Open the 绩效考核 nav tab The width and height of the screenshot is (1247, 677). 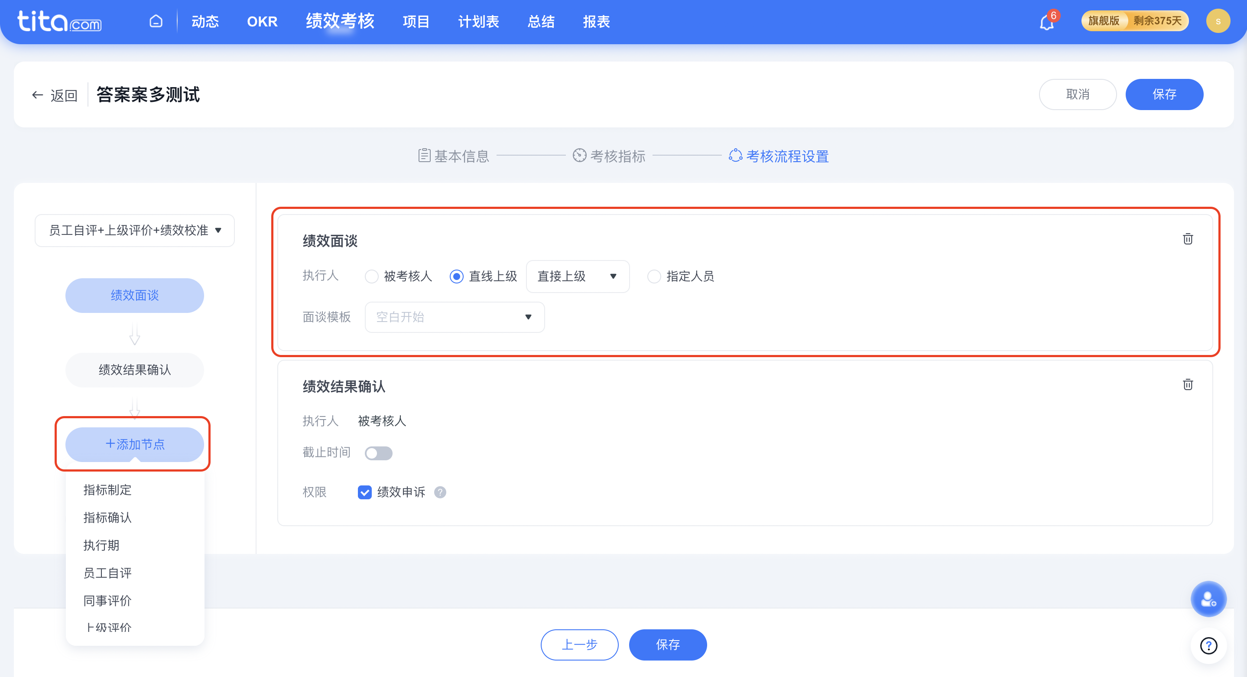pyautogui.click(x=340, y=21)
